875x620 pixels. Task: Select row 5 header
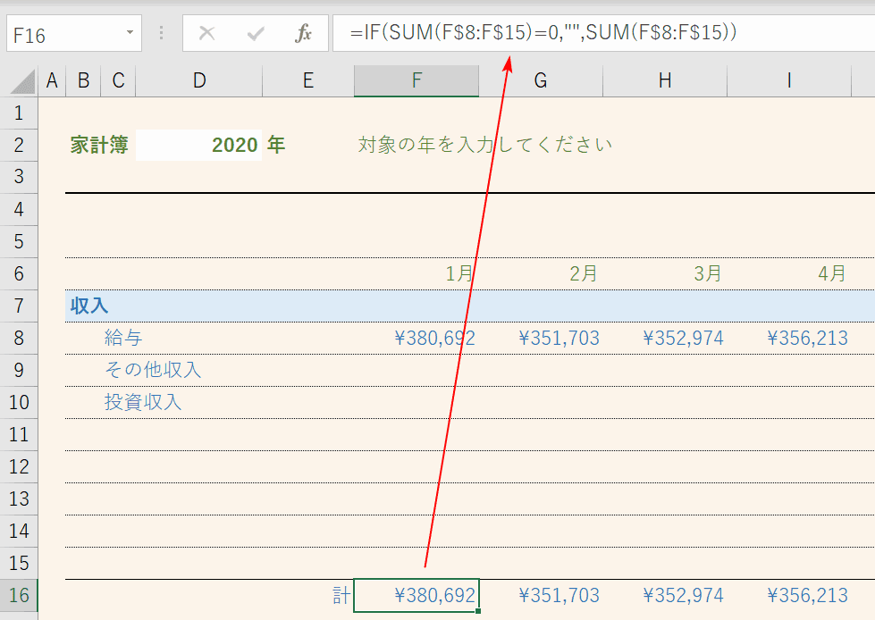pyautogui.click(x=19, y=242)
